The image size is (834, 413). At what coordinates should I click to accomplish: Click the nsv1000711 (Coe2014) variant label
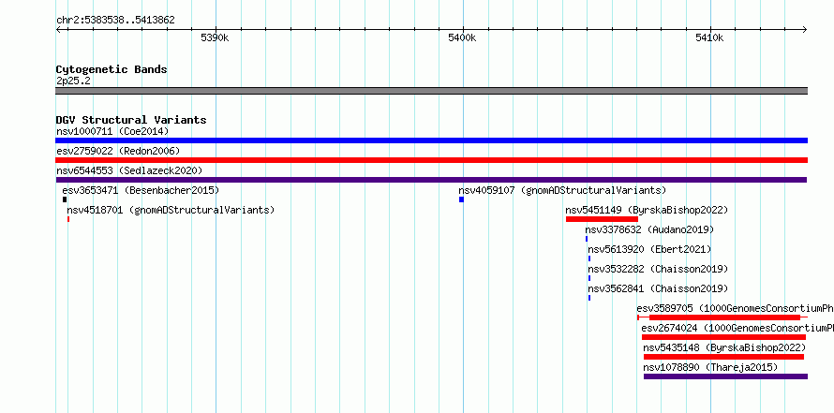112,131
